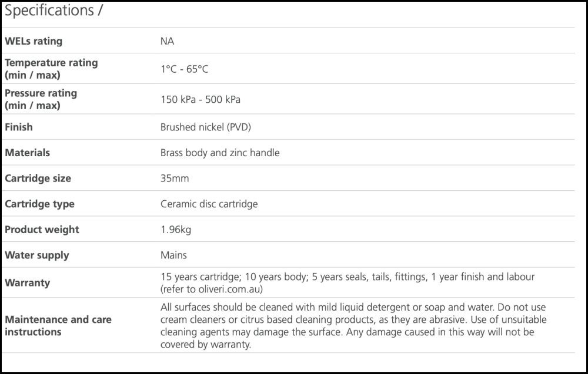Select the 150 kPa - 500 kPa value
This screenshot has width=588, height=374.
(200, 99)
